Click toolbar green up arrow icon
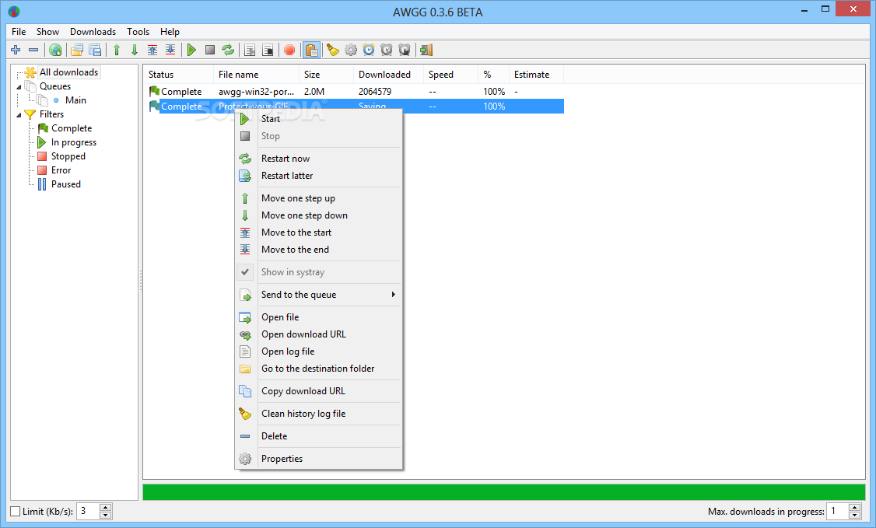 click(x=117, y=51)
